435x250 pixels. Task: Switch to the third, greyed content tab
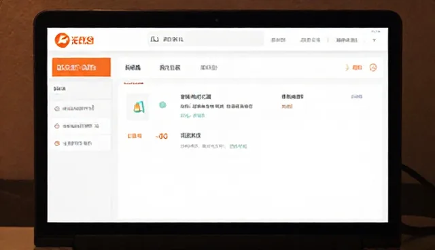coord(209,67)
